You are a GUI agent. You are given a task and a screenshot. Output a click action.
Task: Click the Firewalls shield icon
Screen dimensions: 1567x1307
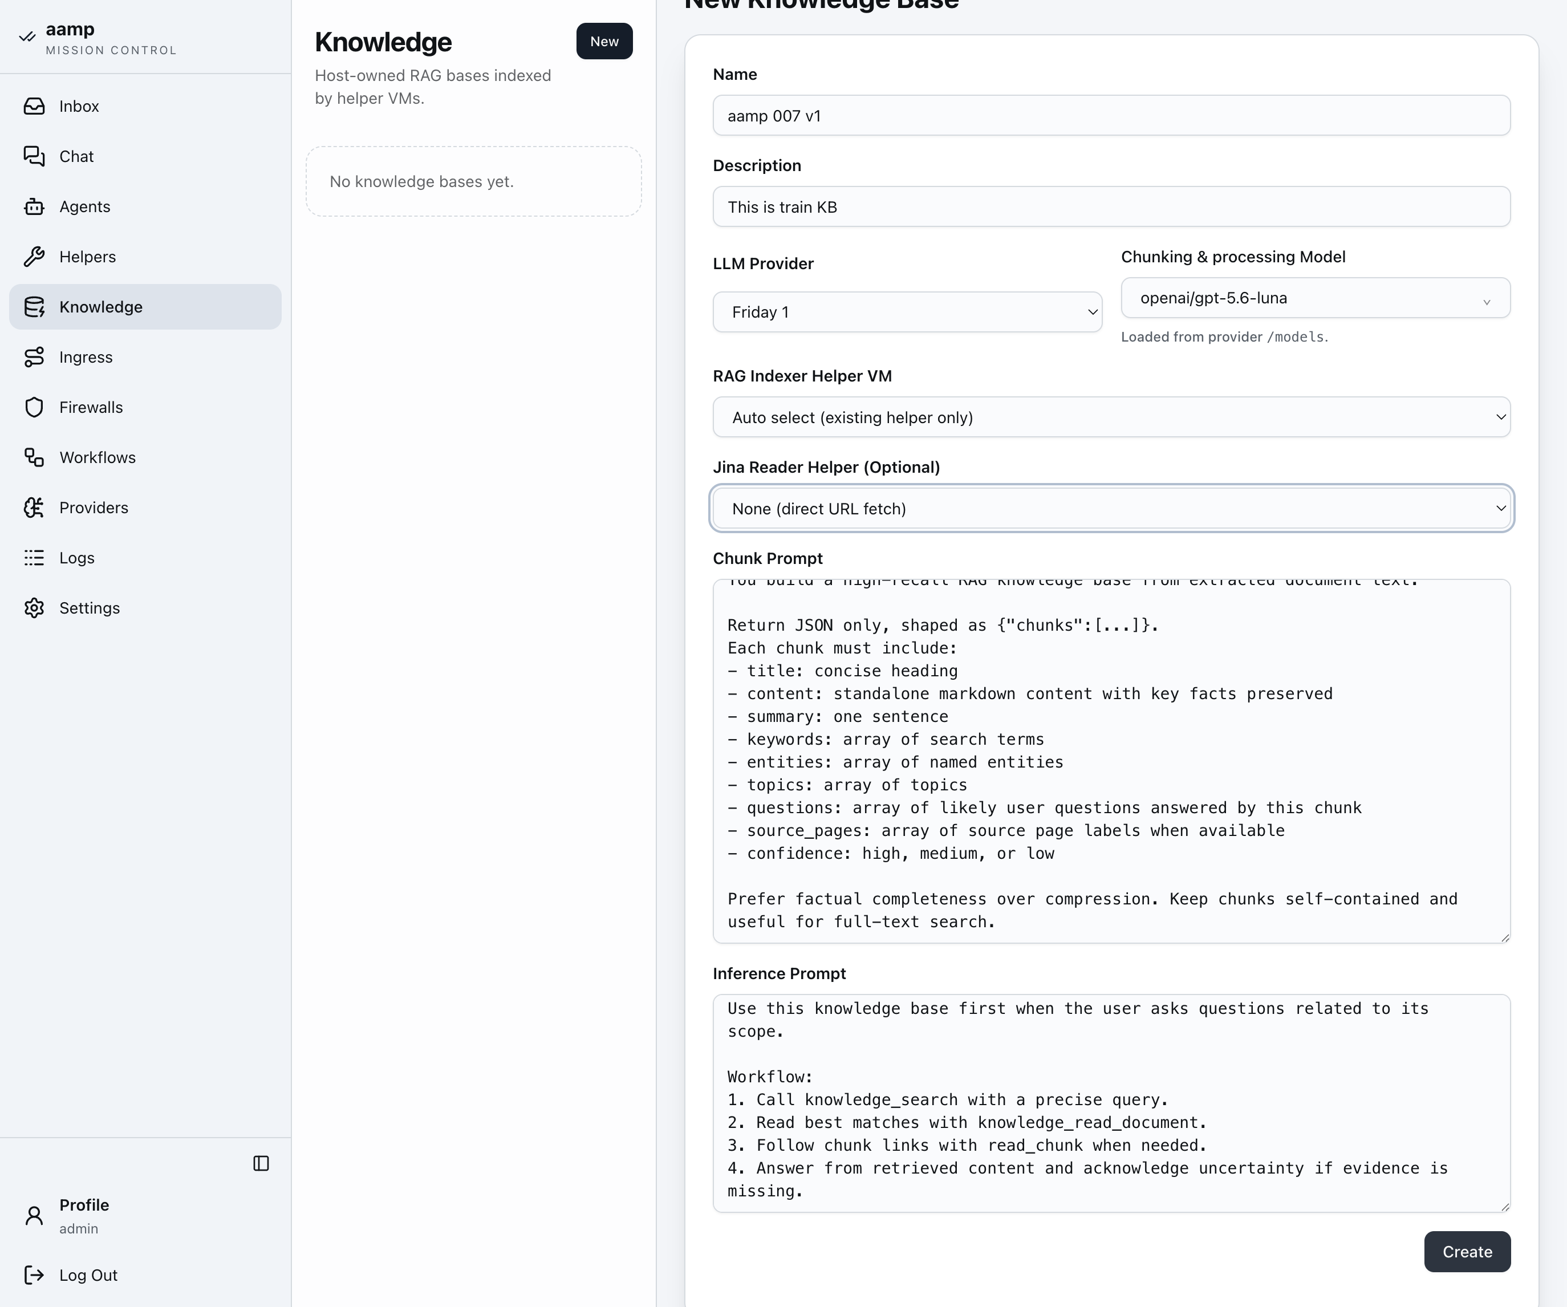34,407
